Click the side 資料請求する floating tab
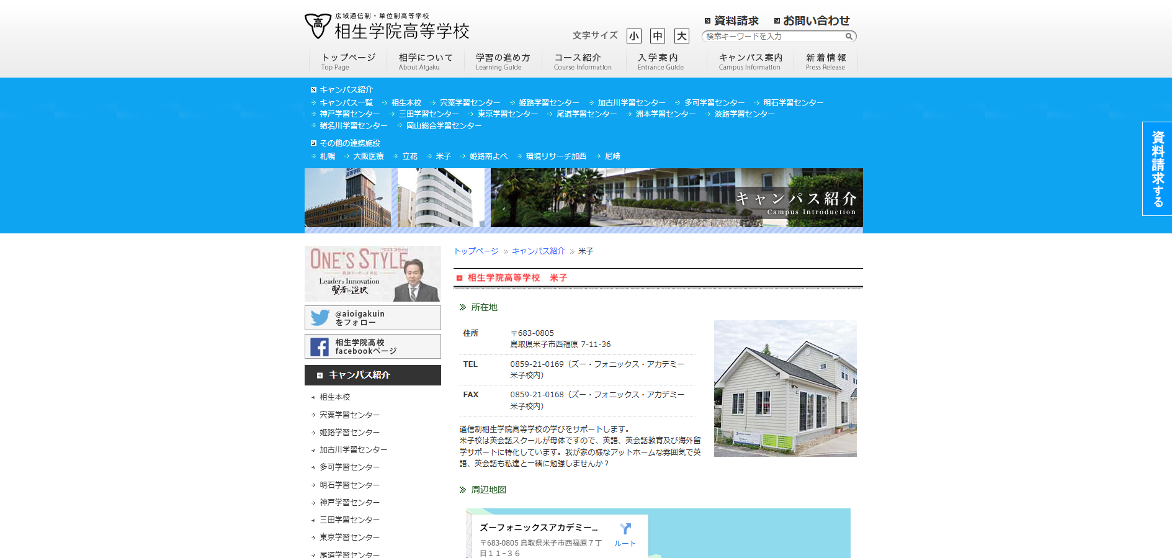Image resolution: width=1172 pixels, height=558 pixels. click(x=1157, y=169)
